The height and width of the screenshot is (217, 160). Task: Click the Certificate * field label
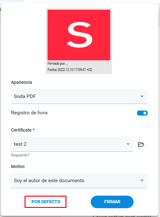(x=23, y=130)
